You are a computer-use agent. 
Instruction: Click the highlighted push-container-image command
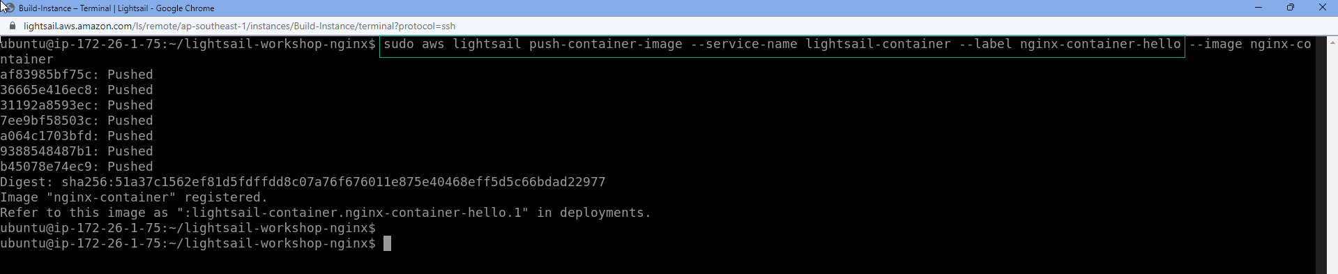pyautogui.click(x=782, y=45)
